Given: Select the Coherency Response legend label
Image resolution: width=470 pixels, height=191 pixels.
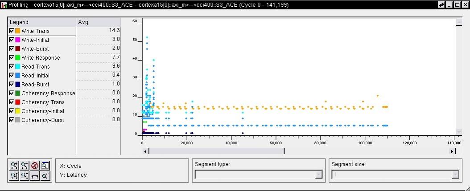Looking at the screenshot, I should (x=48, y=93).
